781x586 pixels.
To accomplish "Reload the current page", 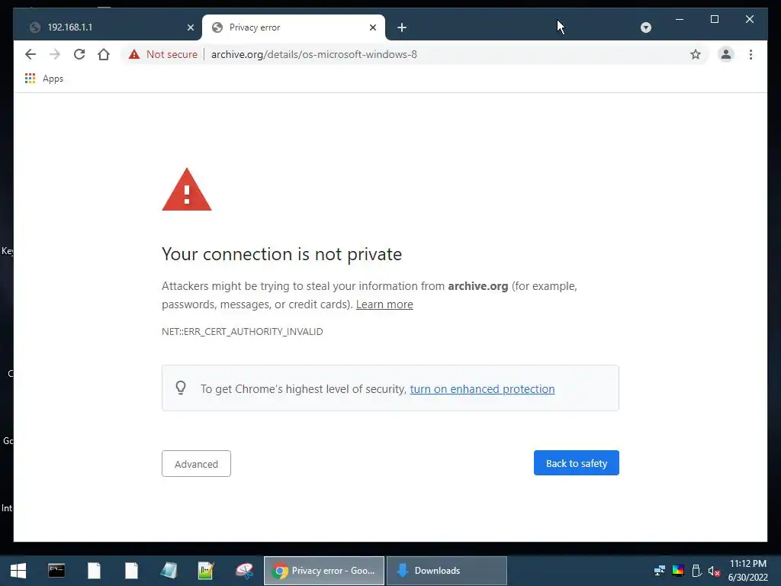I will [79, 54].
